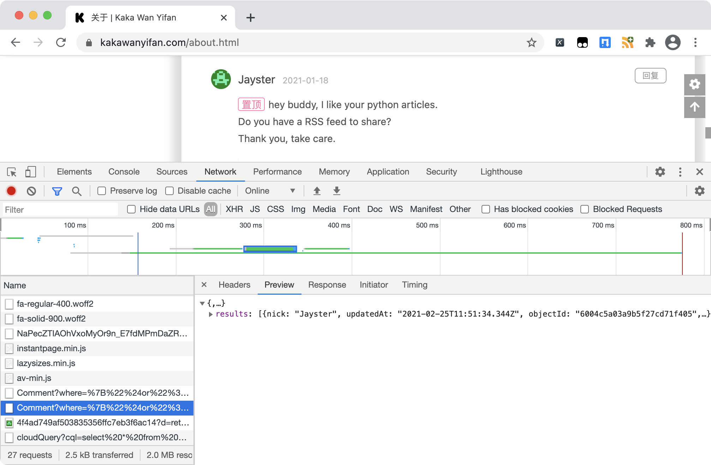The image size is (711, 465).
Task: Click the import HAR upload arrow
Action: [x=317, y=191]
